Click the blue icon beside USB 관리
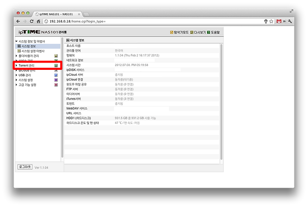308x207 pixels. click(x=56, y=75)
